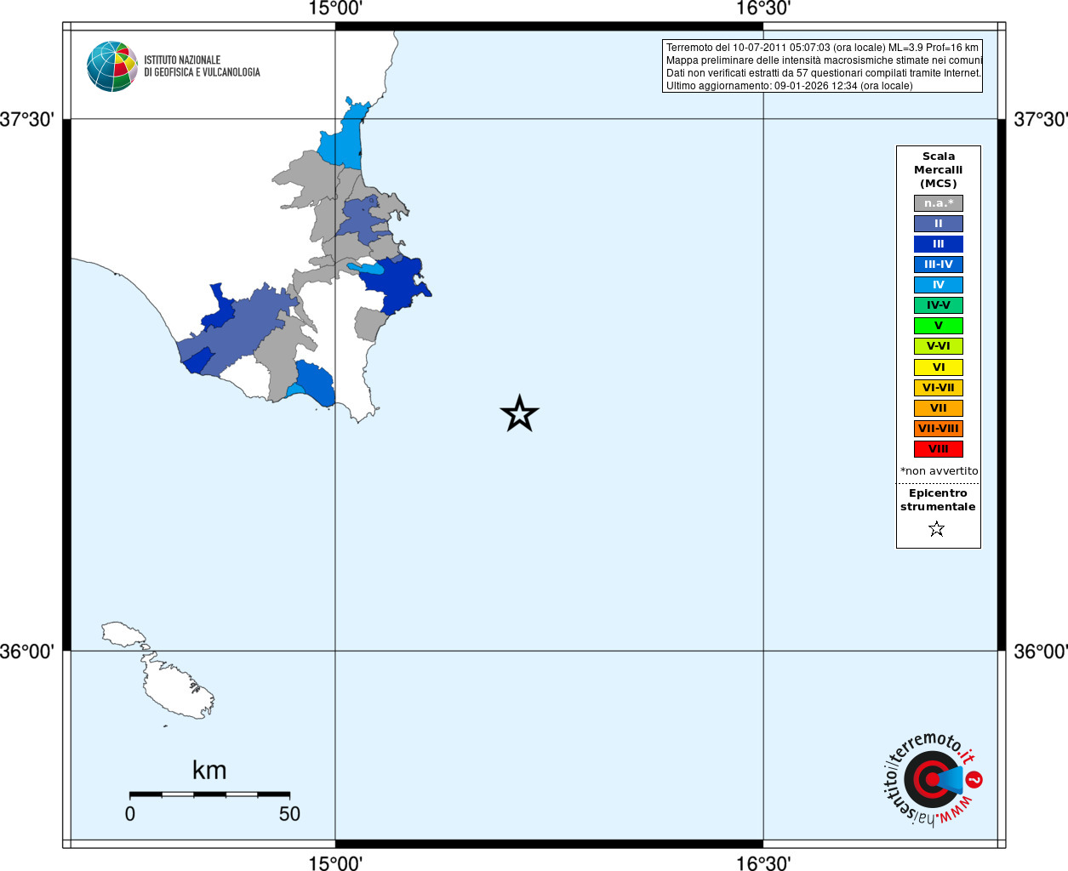Click the 'Terremoto del 10-07-2011' header line
1068x871 pixels.
click(822, 48)
